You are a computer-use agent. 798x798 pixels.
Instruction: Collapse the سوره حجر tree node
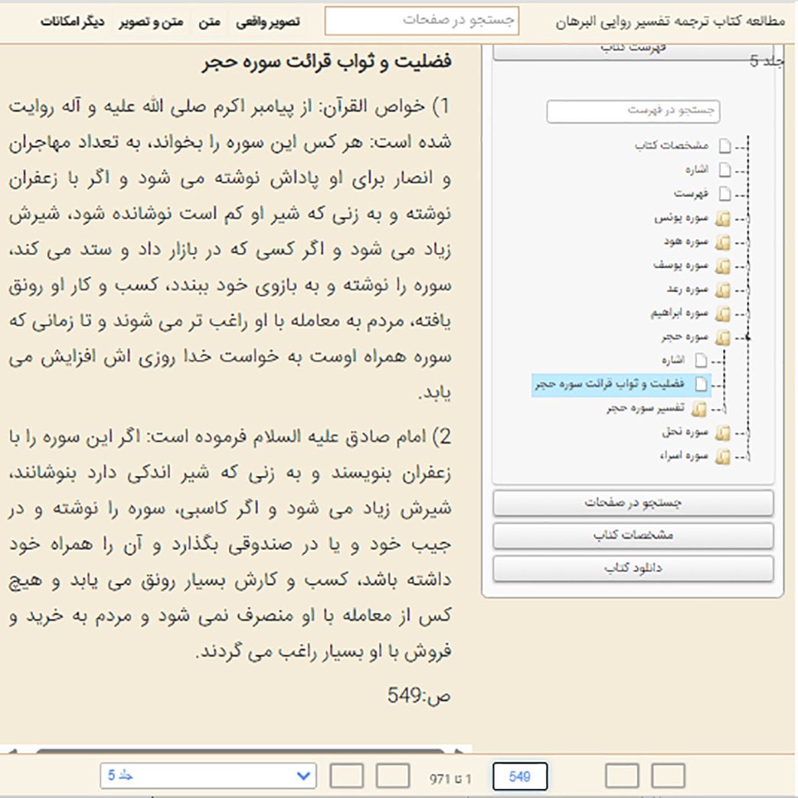[x=747, y=338]
